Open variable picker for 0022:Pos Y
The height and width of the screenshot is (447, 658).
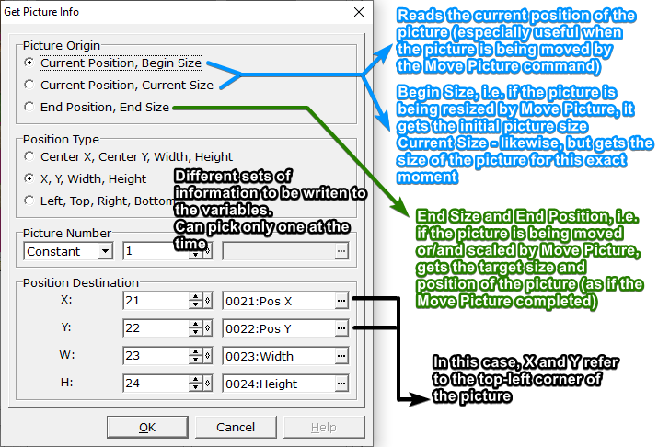click(x=341, y=328)
